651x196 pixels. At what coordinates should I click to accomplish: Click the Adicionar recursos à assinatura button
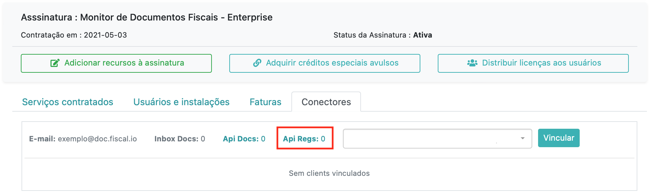tap(116, 63)
